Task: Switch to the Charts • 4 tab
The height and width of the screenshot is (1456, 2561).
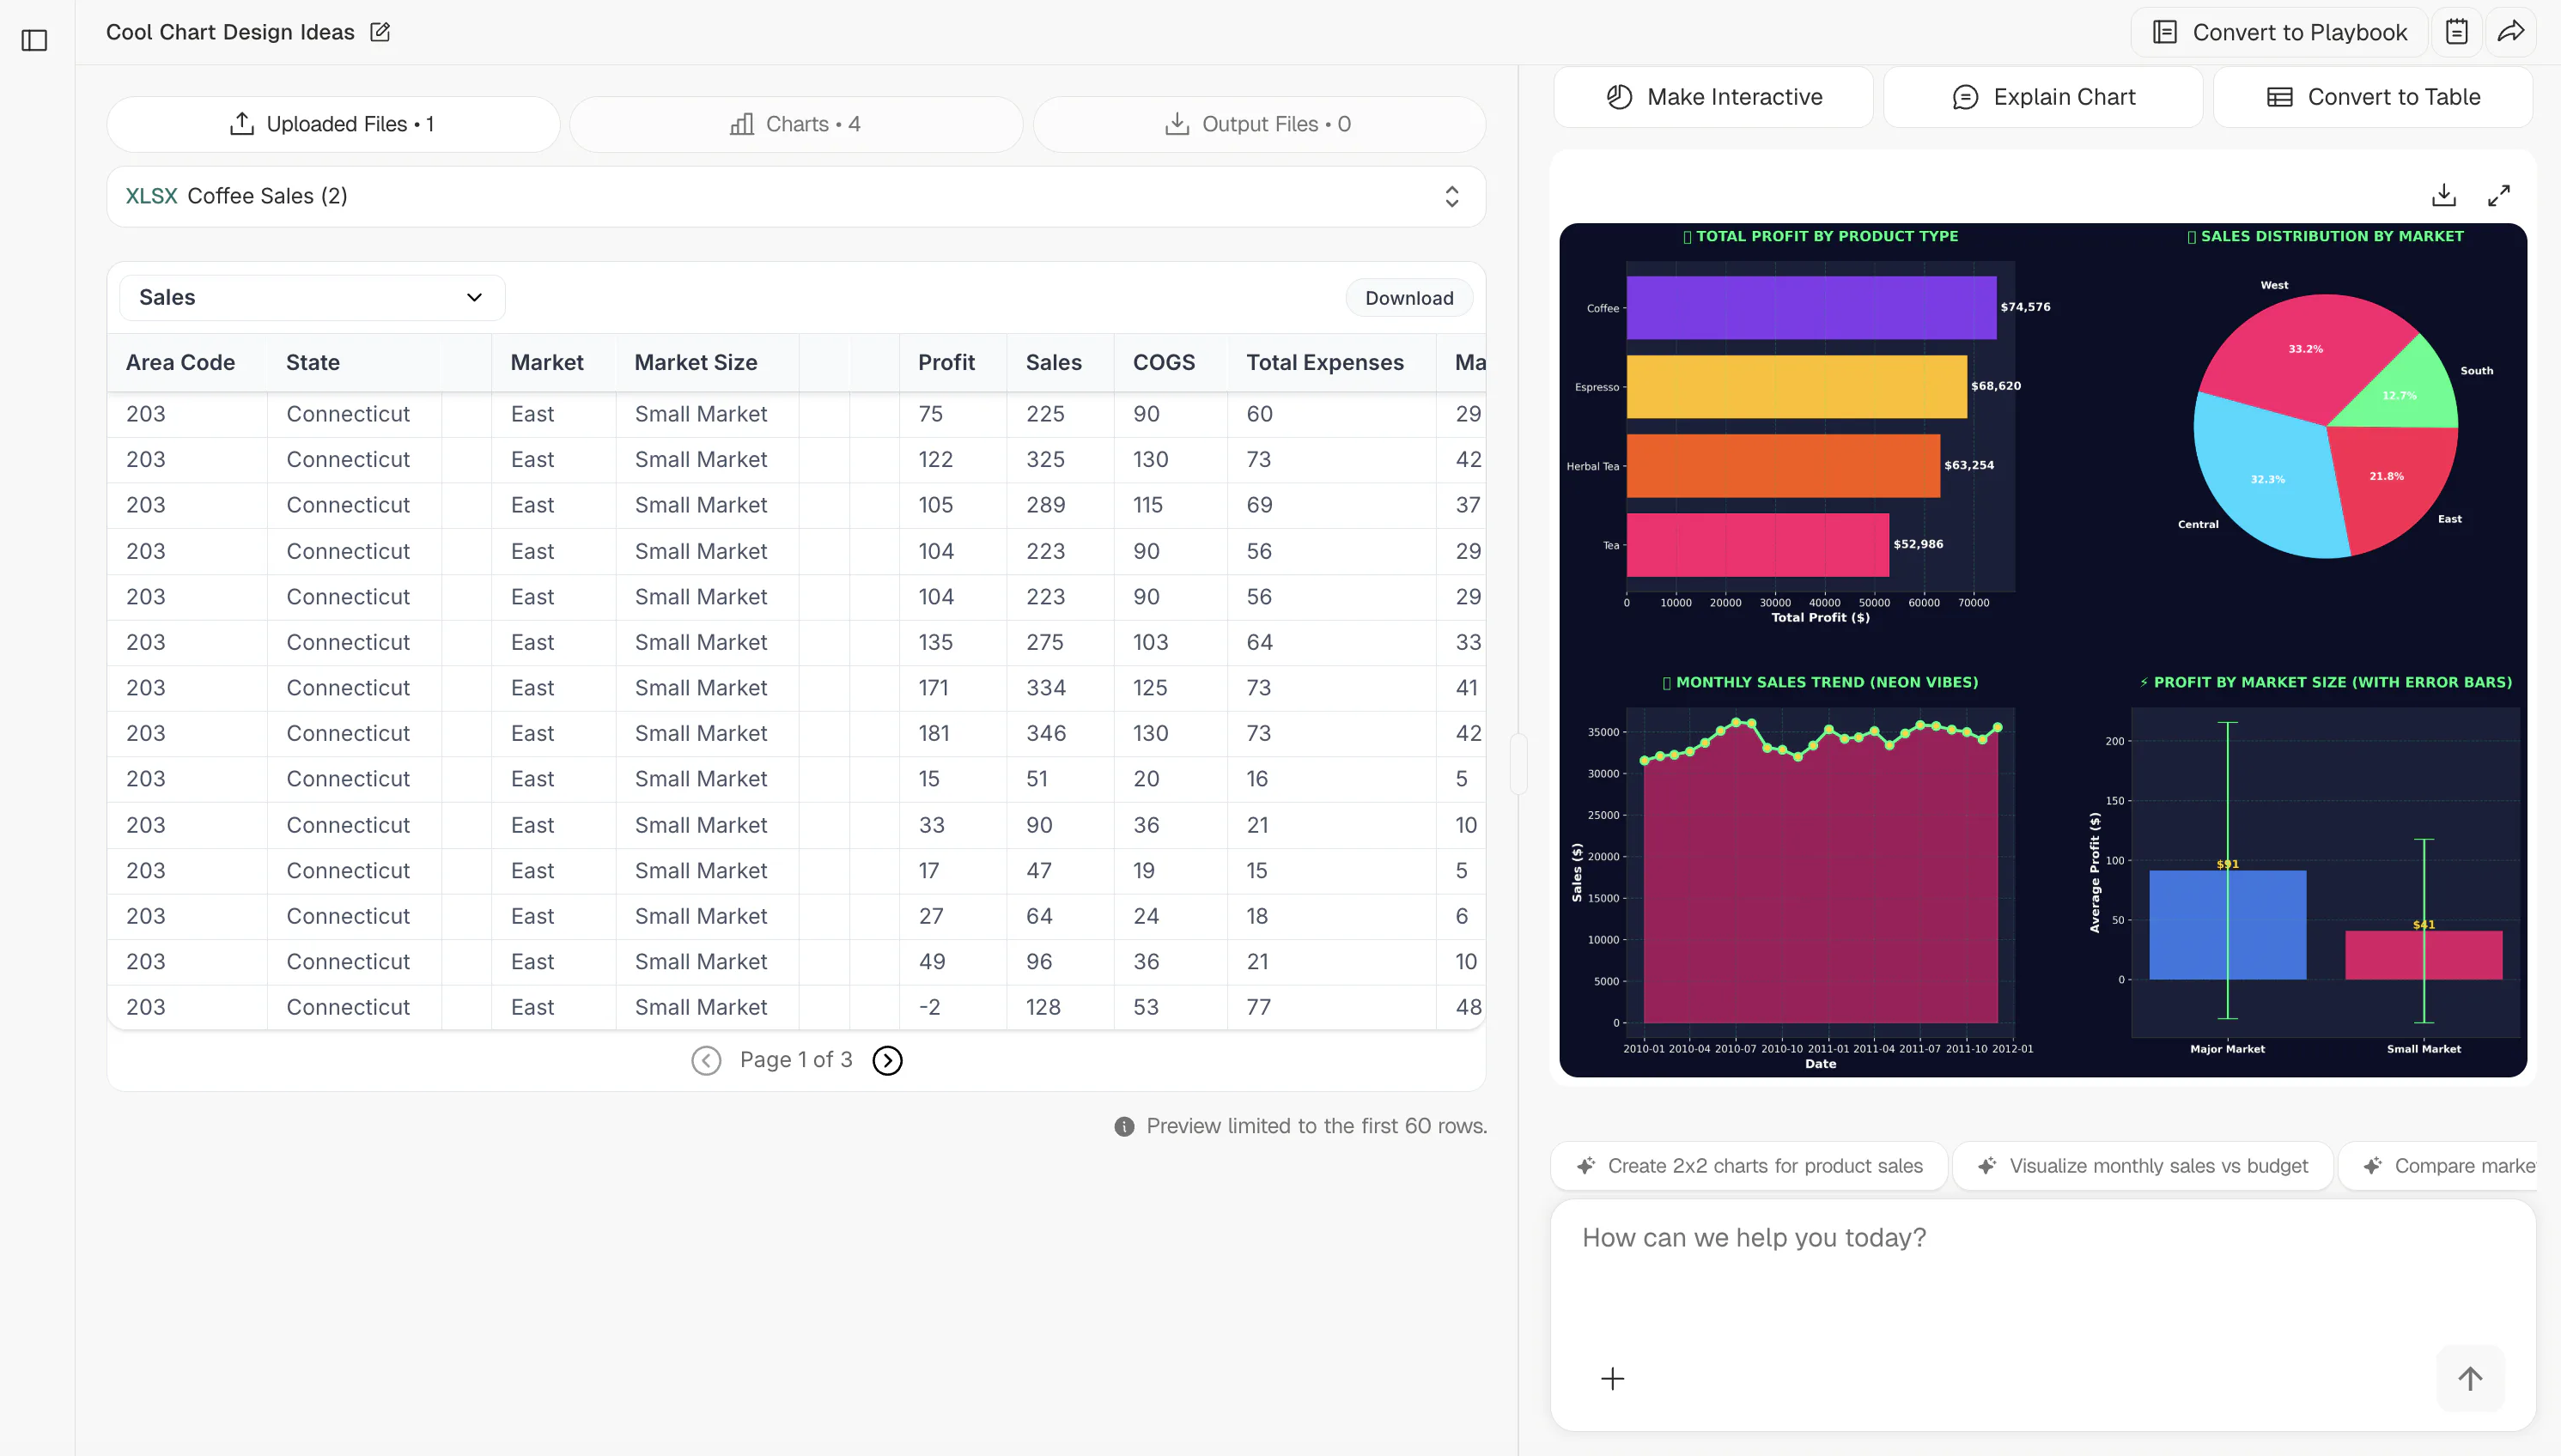Action: tap(795, 124)
